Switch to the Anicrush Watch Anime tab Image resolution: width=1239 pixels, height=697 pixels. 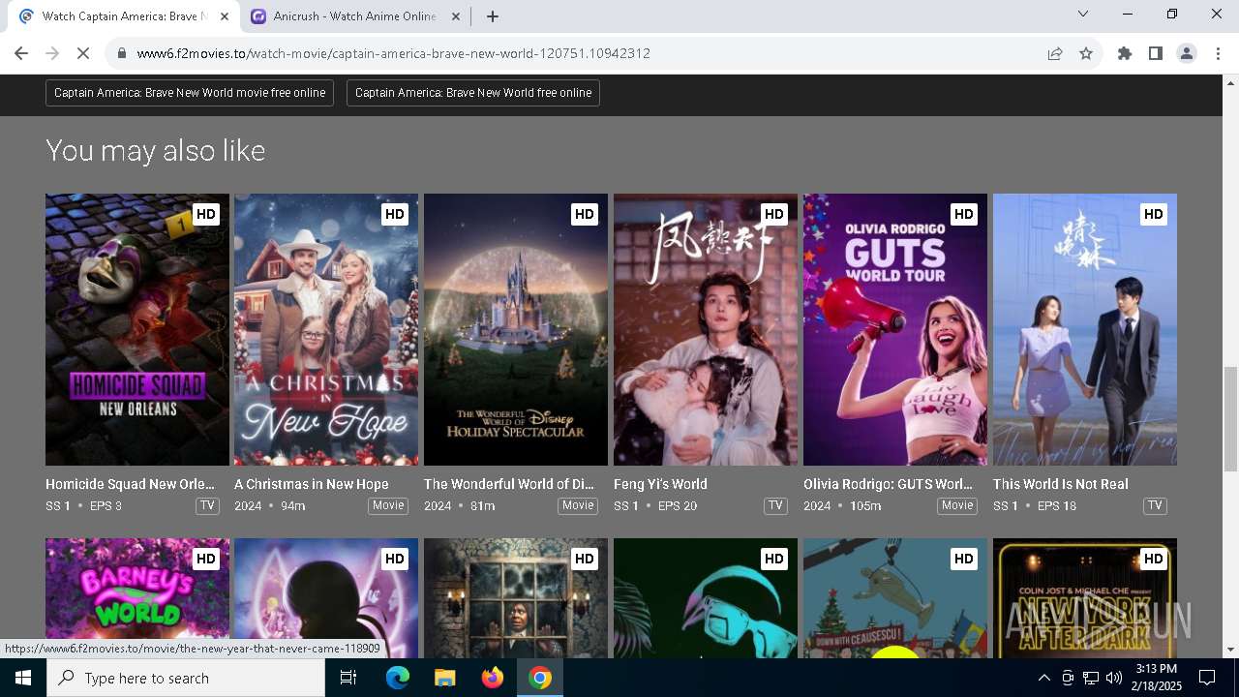(354, 16)
